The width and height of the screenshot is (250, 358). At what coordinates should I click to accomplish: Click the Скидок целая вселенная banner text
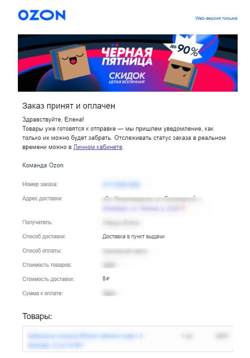pos(127,78)
